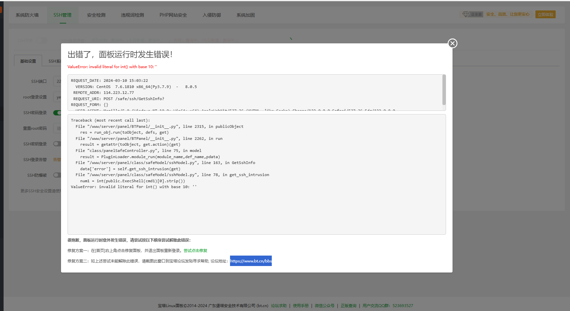Click the REQUEST_FORM: {} line
This screenshot has width=570, height=311.
(89, 105)
